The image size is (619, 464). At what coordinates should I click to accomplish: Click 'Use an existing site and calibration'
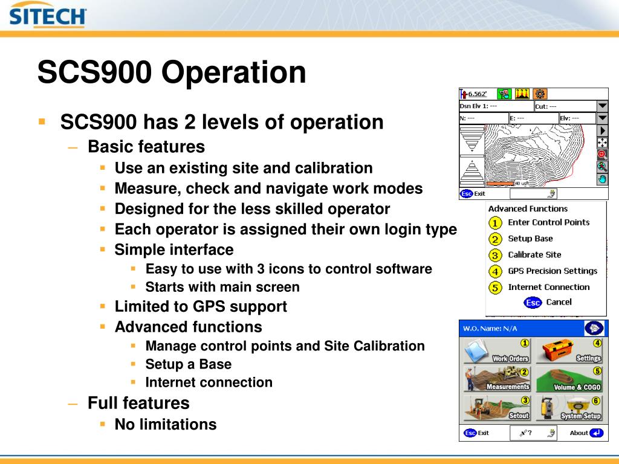click(244, 168)
